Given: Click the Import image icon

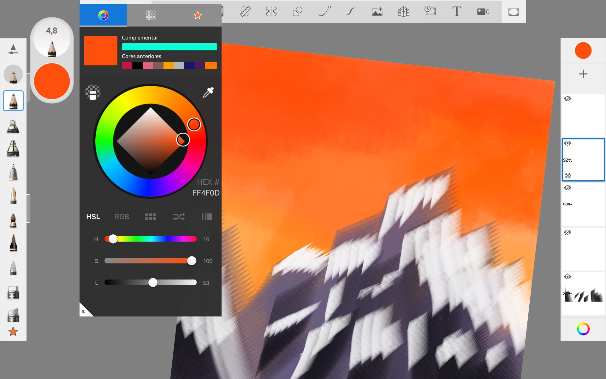Looking at the screenshot, I should [377, 12].
